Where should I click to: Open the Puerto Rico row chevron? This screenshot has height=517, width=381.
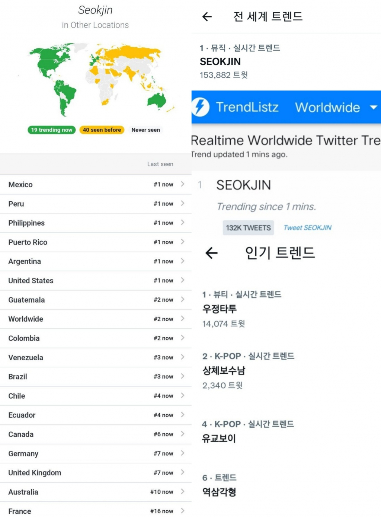183,242
